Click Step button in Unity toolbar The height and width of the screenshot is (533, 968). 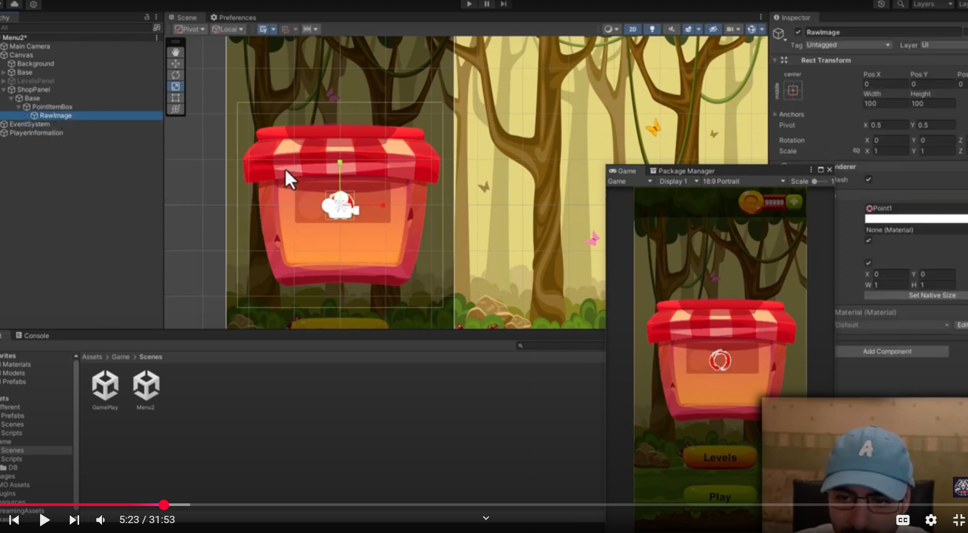(504, 4)
